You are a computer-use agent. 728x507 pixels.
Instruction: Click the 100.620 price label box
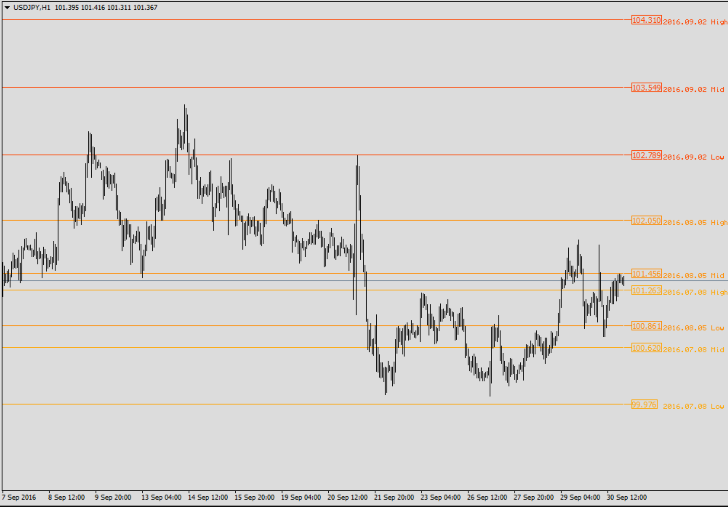[x=646, y=348]
